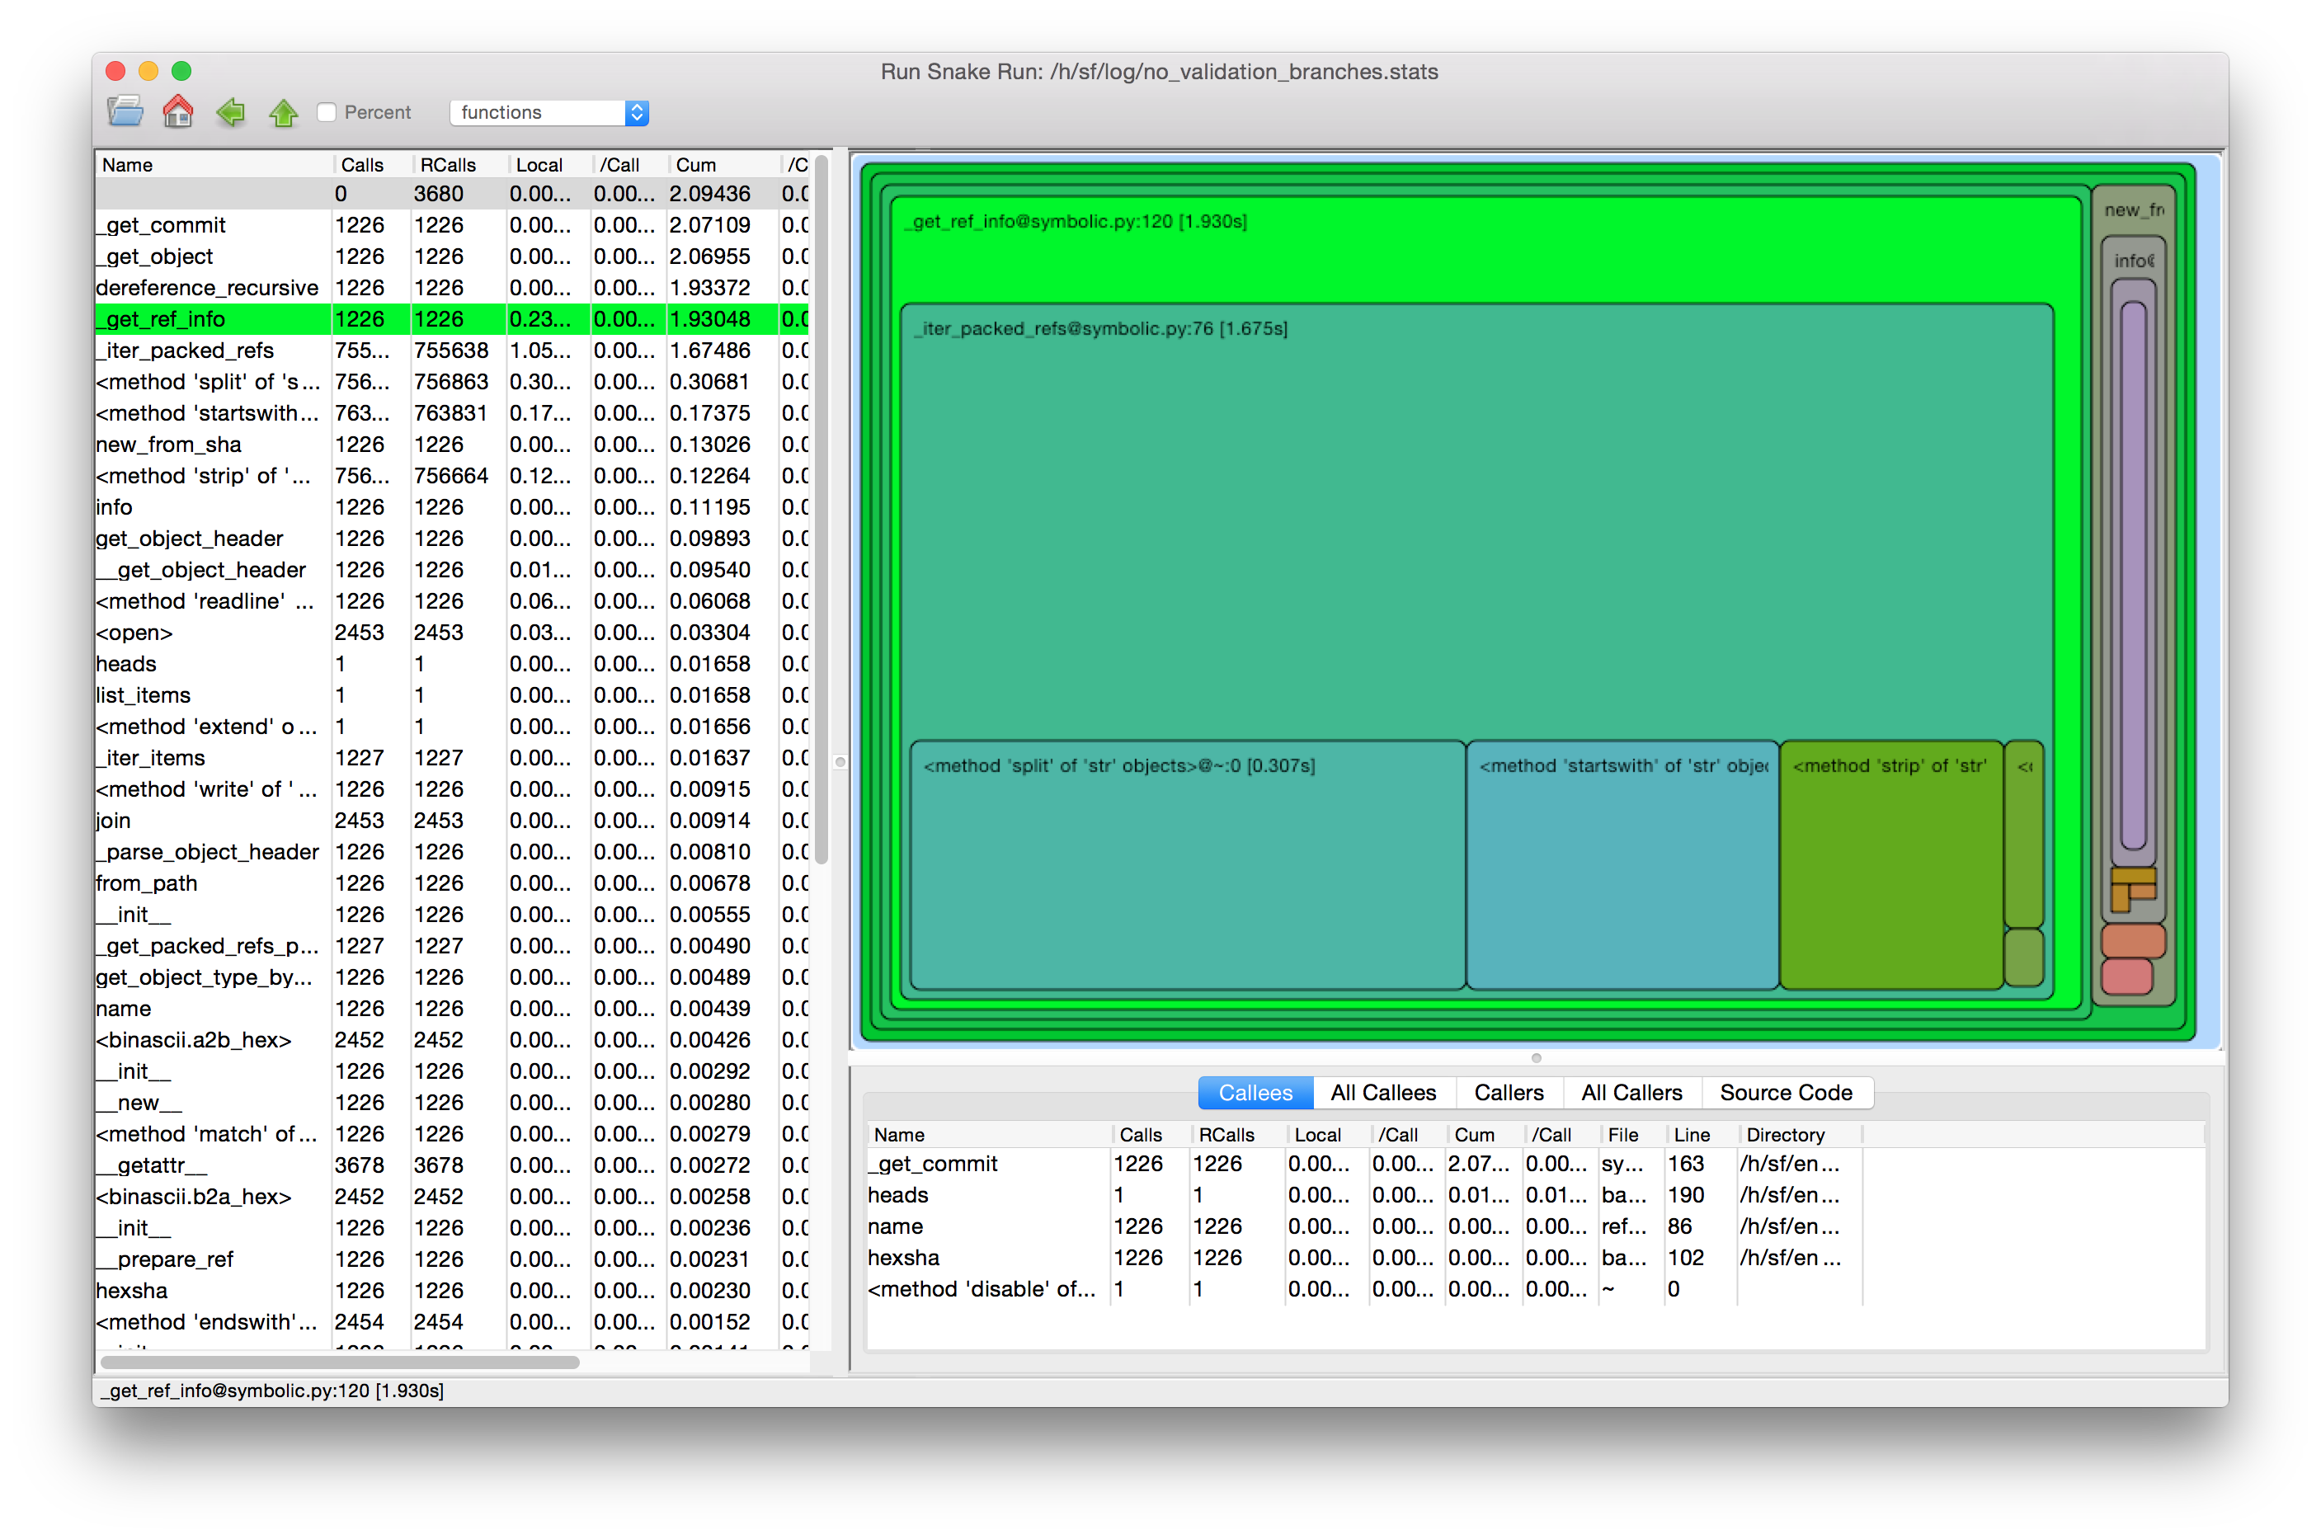Viewport: 2321px width, 1539px height.
Task: Sort function list by Calls column header
Action: [362, 165]
